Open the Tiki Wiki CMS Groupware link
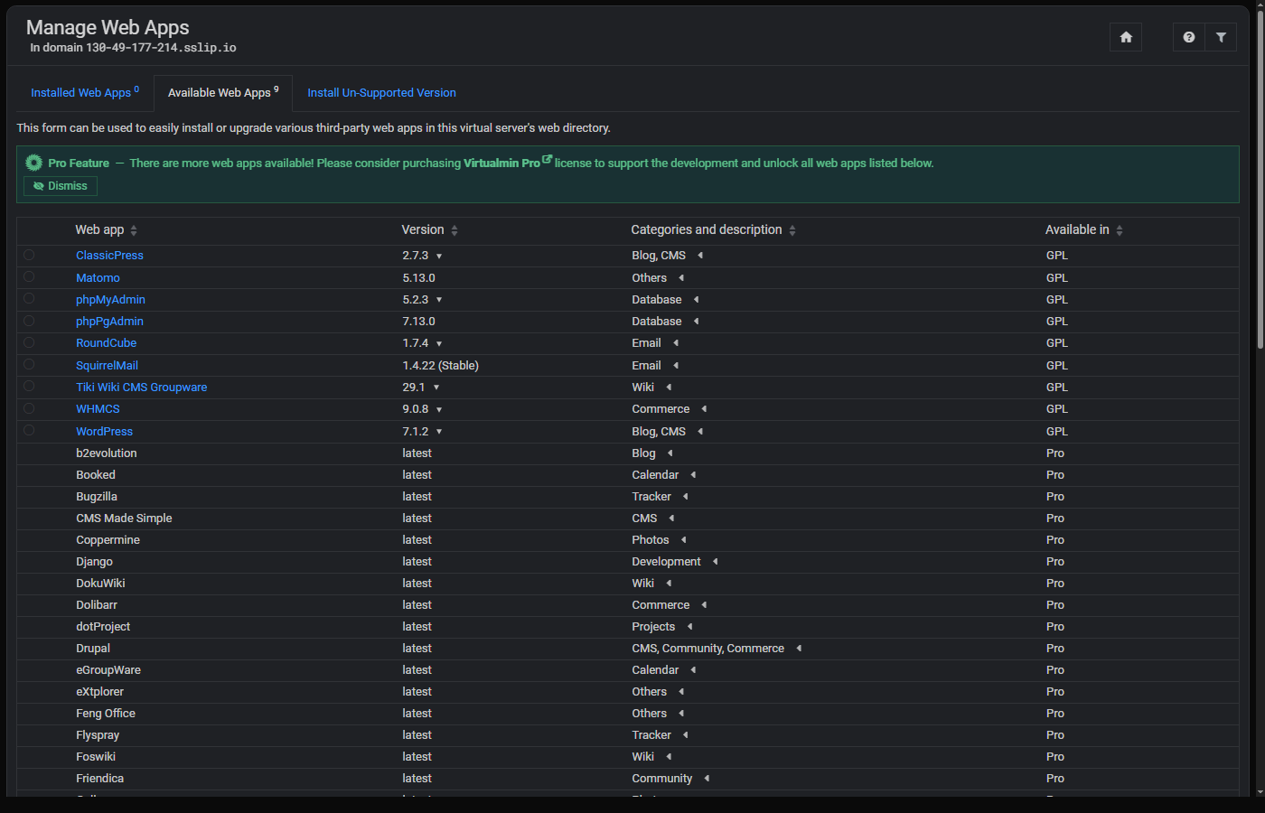Viewport: 1265px width, 813px height. tap(142, 388)
